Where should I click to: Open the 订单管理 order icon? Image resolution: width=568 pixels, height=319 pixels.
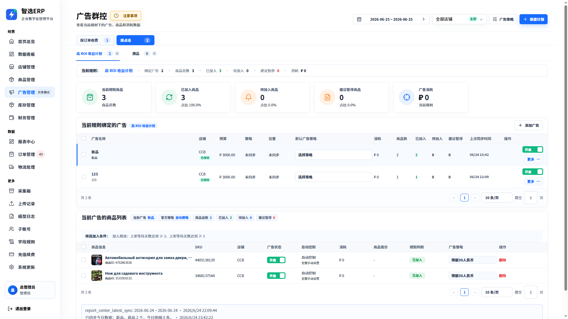(x=12, y=154)
